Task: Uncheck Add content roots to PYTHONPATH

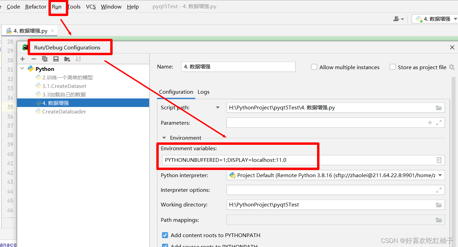Action: 165,235
